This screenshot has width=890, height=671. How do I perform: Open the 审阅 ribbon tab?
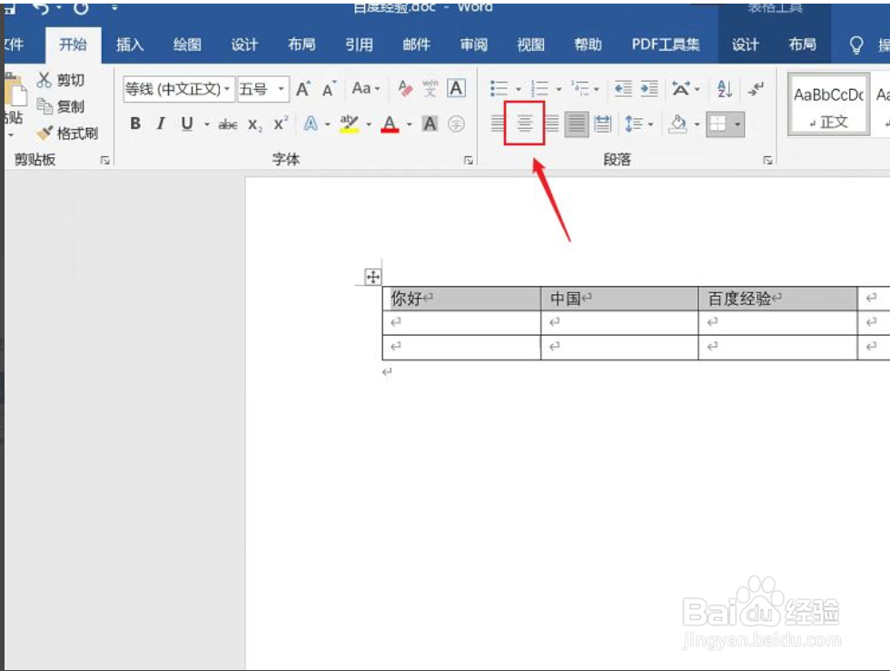[472, 44]
